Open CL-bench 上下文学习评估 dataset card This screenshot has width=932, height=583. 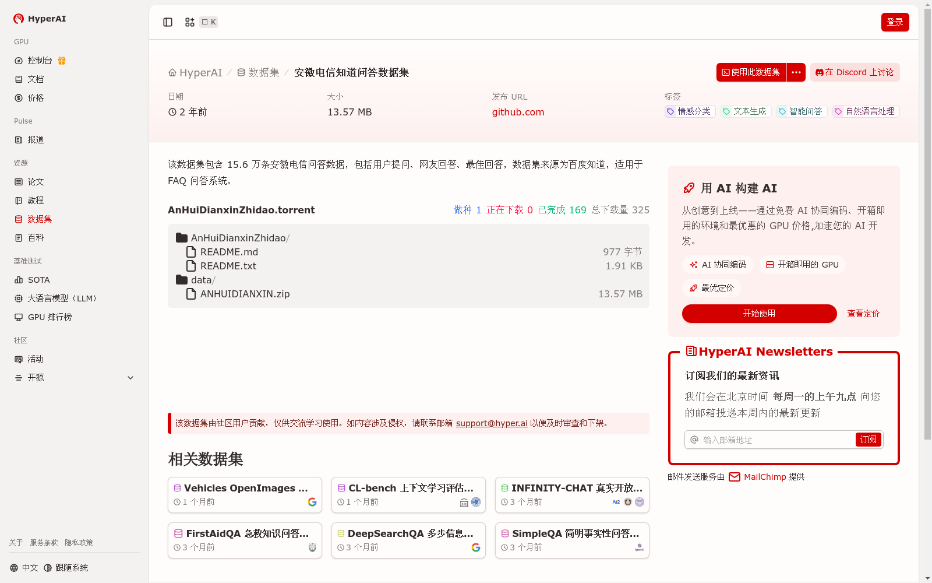click(x=408, y=495)
